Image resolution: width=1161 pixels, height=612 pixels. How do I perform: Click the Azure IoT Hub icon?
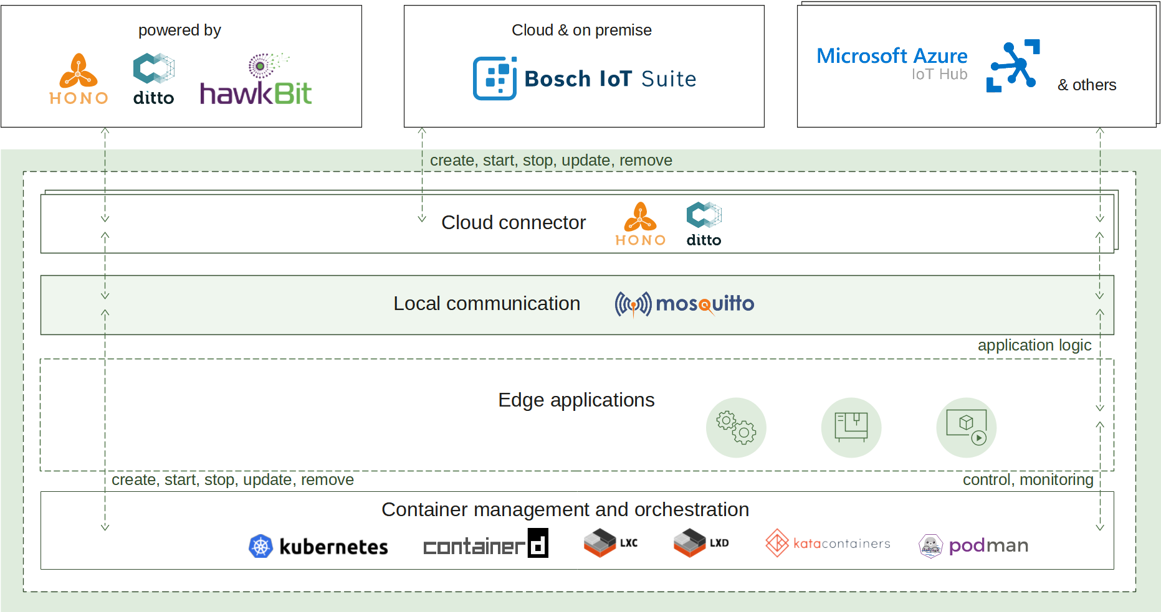pos(1013,66)
